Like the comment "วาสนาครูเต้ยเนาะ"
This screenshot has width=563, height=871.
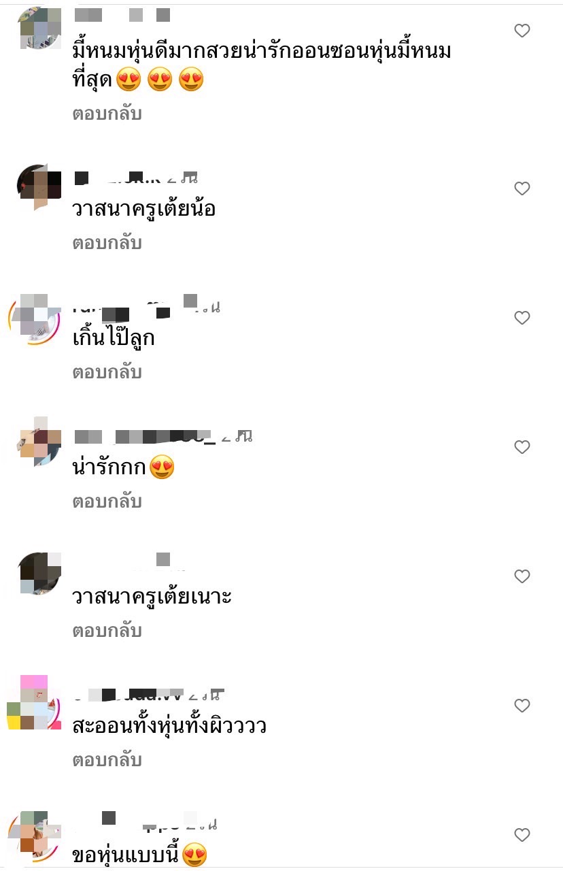pyautogui.click(x=522, y=576)
